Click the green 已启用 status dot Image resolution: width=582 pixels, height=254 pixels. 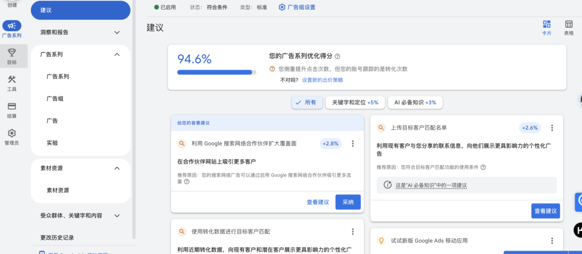pyautogui.click(x=157, y=7)
